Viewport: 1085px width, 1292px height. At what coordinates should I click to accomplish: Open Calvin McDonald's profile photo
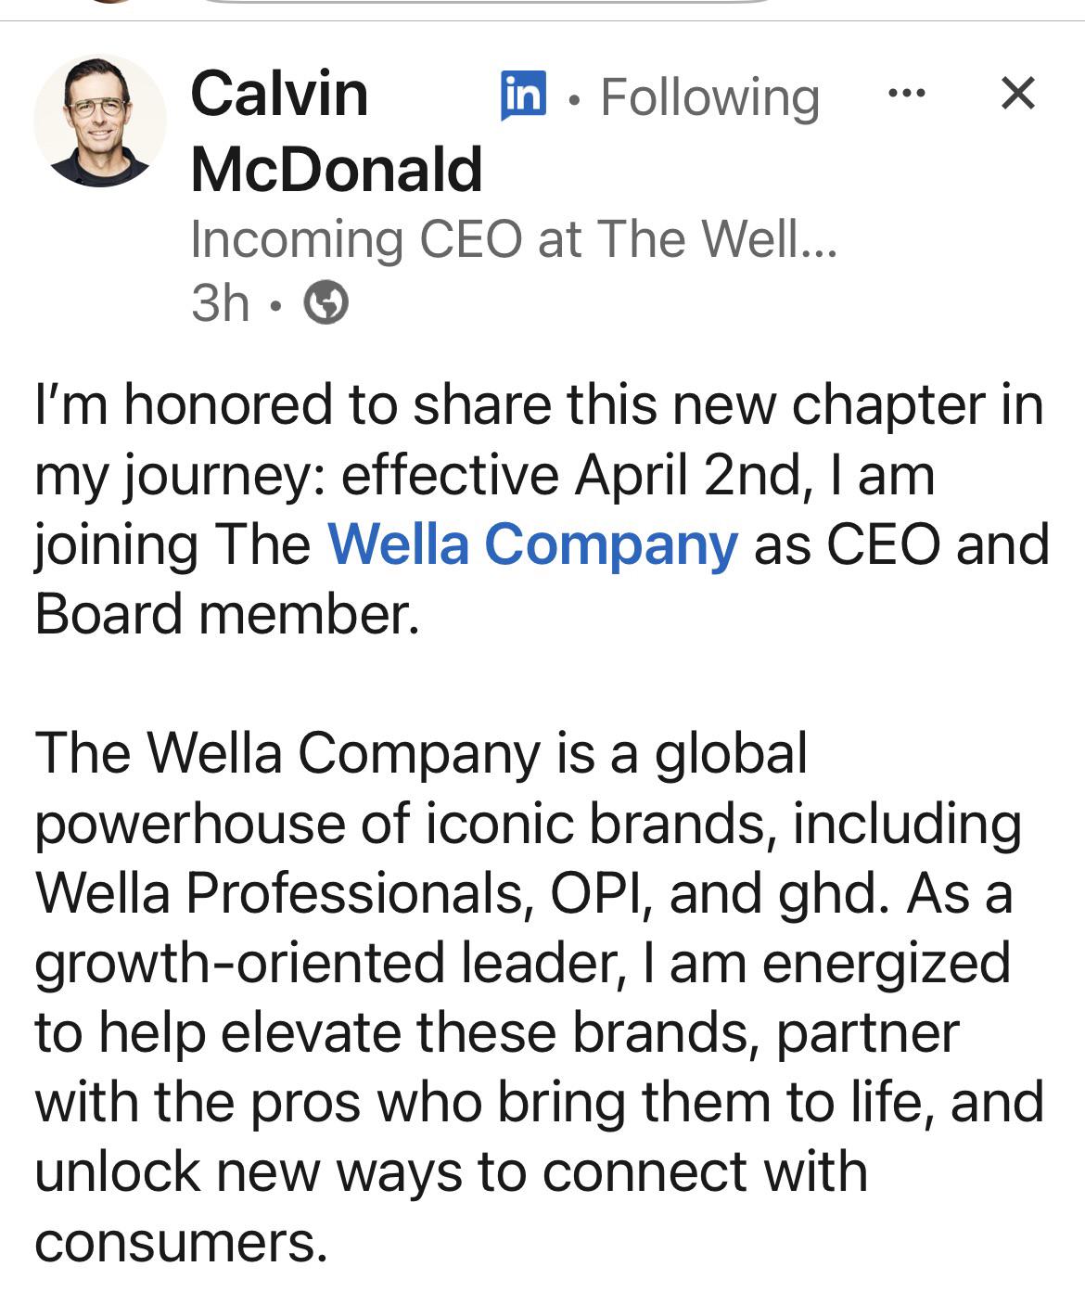(100, 122)
